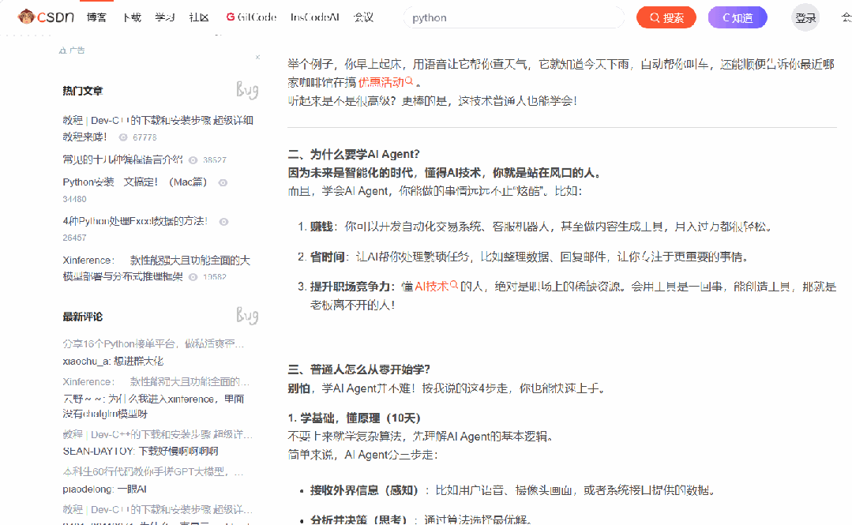Click the Bug doodle beside 热门文章

tap(247, 89)
